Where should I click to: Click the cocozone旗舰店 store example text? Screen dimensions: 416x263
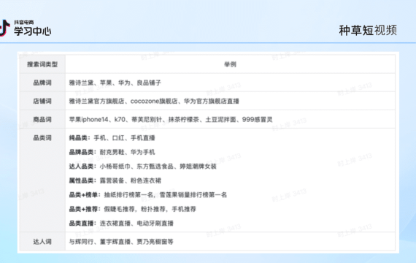154,101
